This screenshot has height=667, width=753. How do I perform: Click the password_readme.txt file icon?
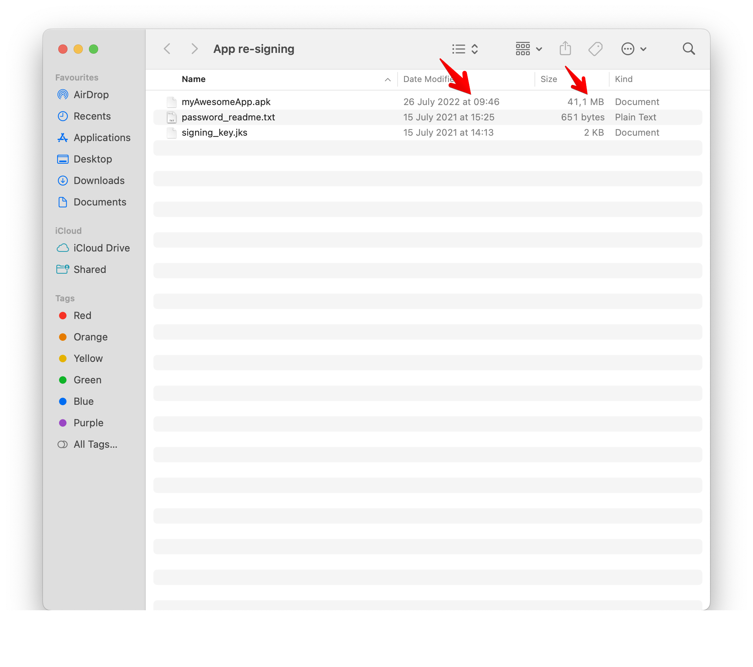pos(172,117)
